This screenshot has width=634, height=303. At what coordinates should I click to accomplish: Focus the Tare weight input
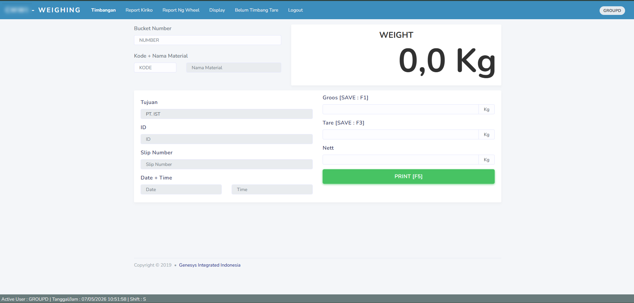401,134
